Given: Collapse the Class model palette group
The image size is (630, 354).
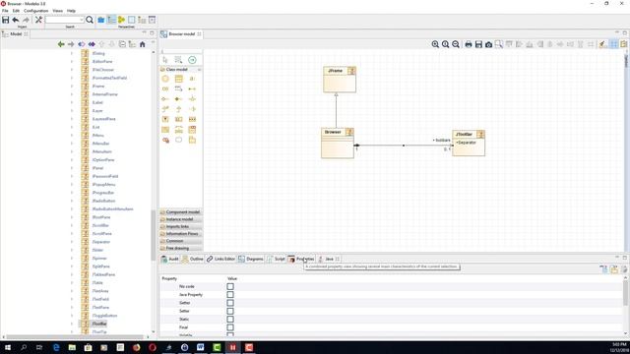Looking at the screenshot, I should tap(199, 70).
